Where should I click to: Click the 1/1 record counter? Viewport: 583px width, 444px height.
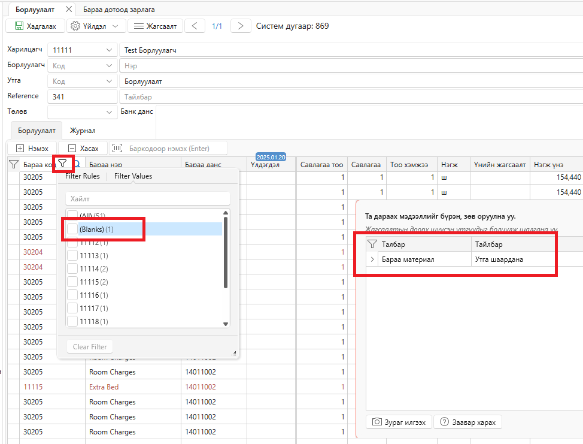click(x=217, y=26)
